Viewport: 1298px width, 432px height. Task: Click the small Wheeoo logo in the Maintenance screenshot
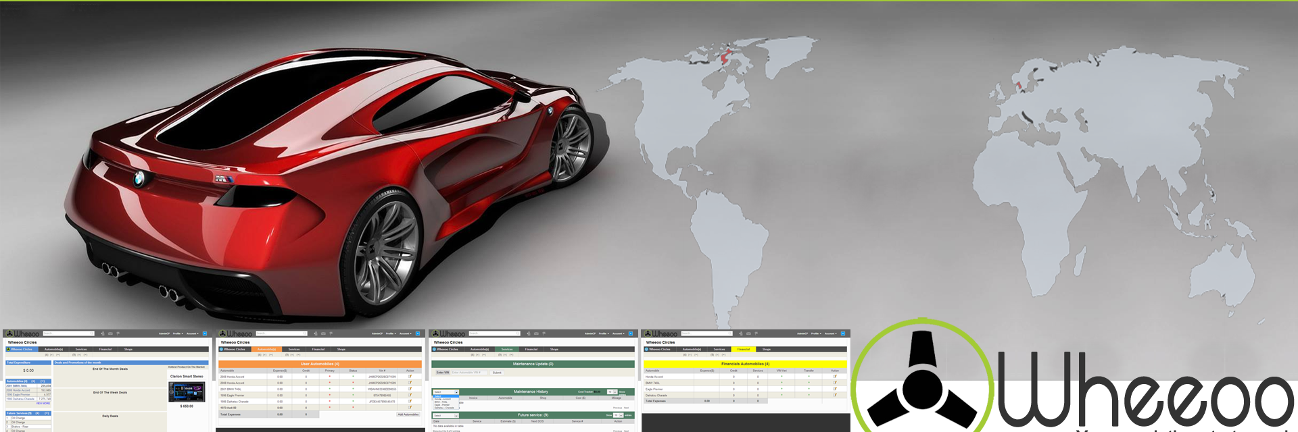point(448,333)
